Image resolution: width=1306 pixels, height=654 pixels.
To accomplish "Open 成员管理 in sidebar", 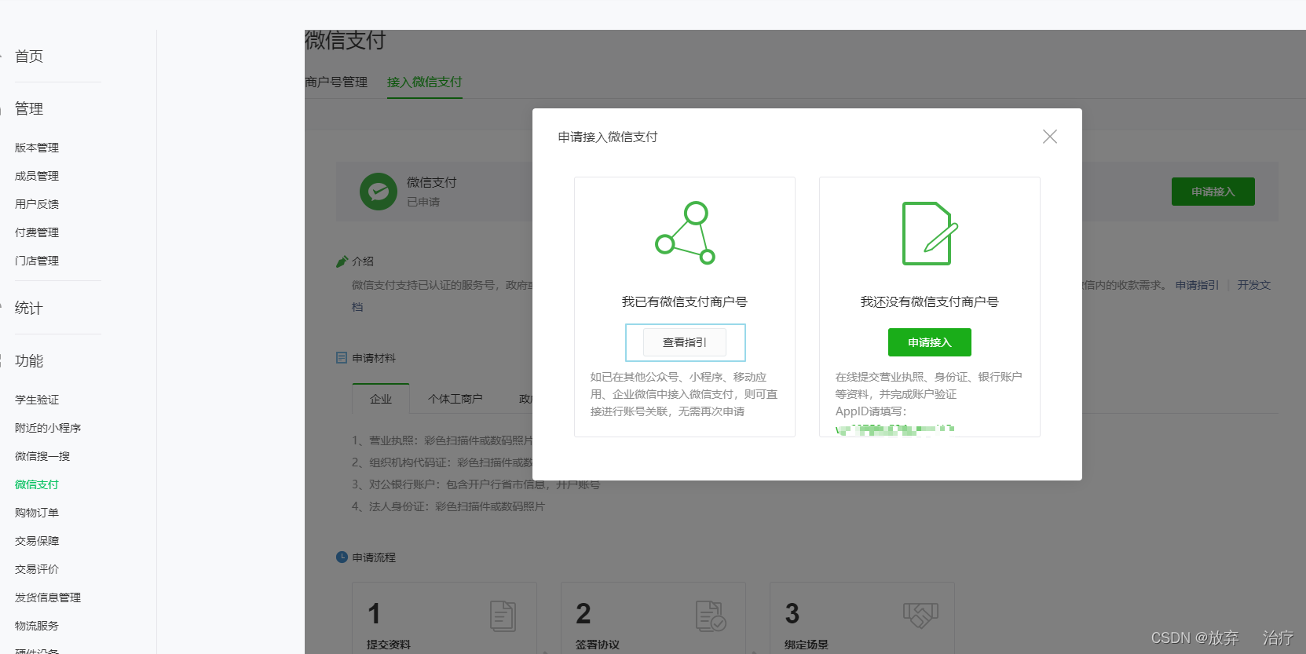I will 37,176.
